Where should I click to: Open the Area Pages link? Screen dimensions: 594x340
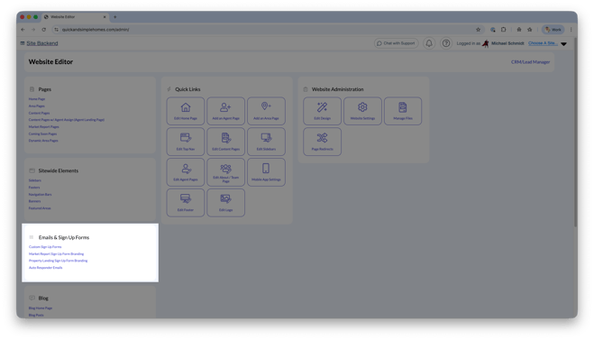click(37, 106)
